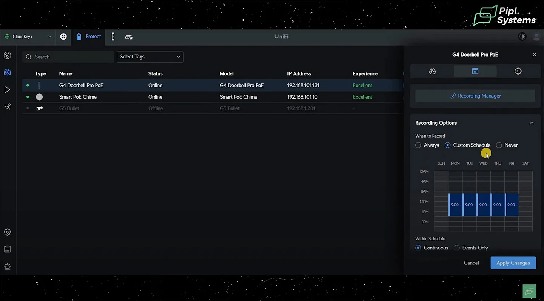The image size is (544, 301).
Task: Click the SUN day column label
Action: pos(441,163)
